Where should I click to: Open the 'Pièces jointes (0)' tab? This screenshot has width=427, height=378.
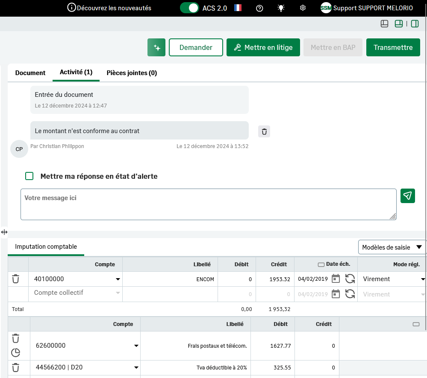pyautogui.click(x=132, y=73)
